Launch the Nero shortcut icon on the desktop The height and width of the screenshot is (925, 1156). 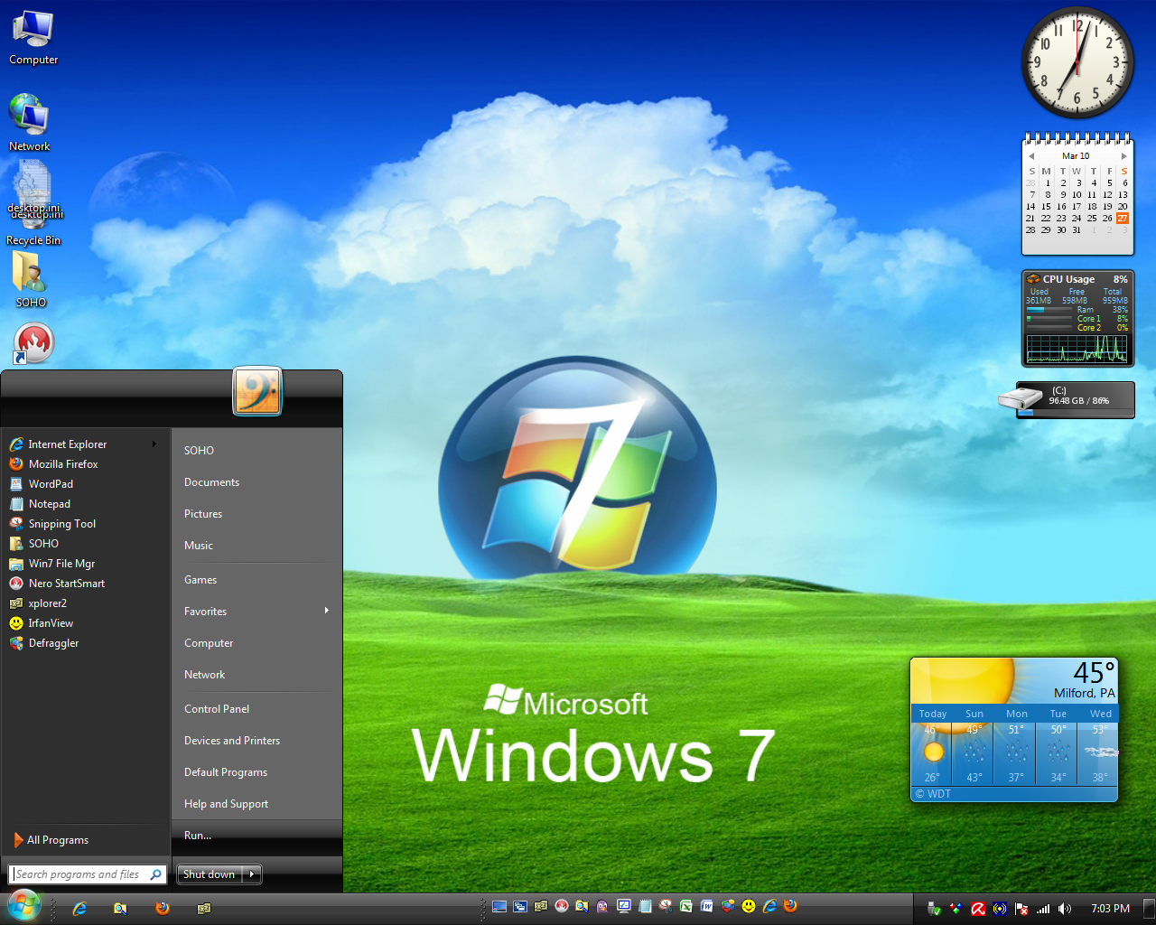coord(33,343)
